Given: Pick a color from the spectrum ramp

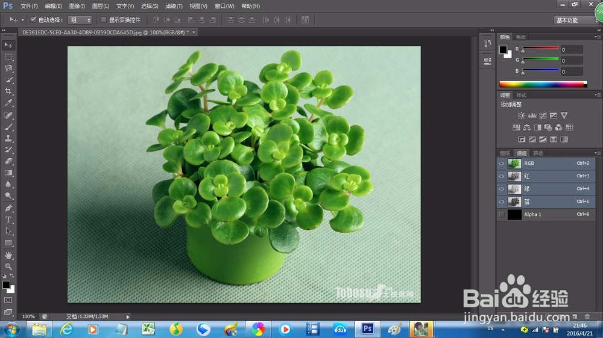Looking at the screenshot, I should (543, 84).
